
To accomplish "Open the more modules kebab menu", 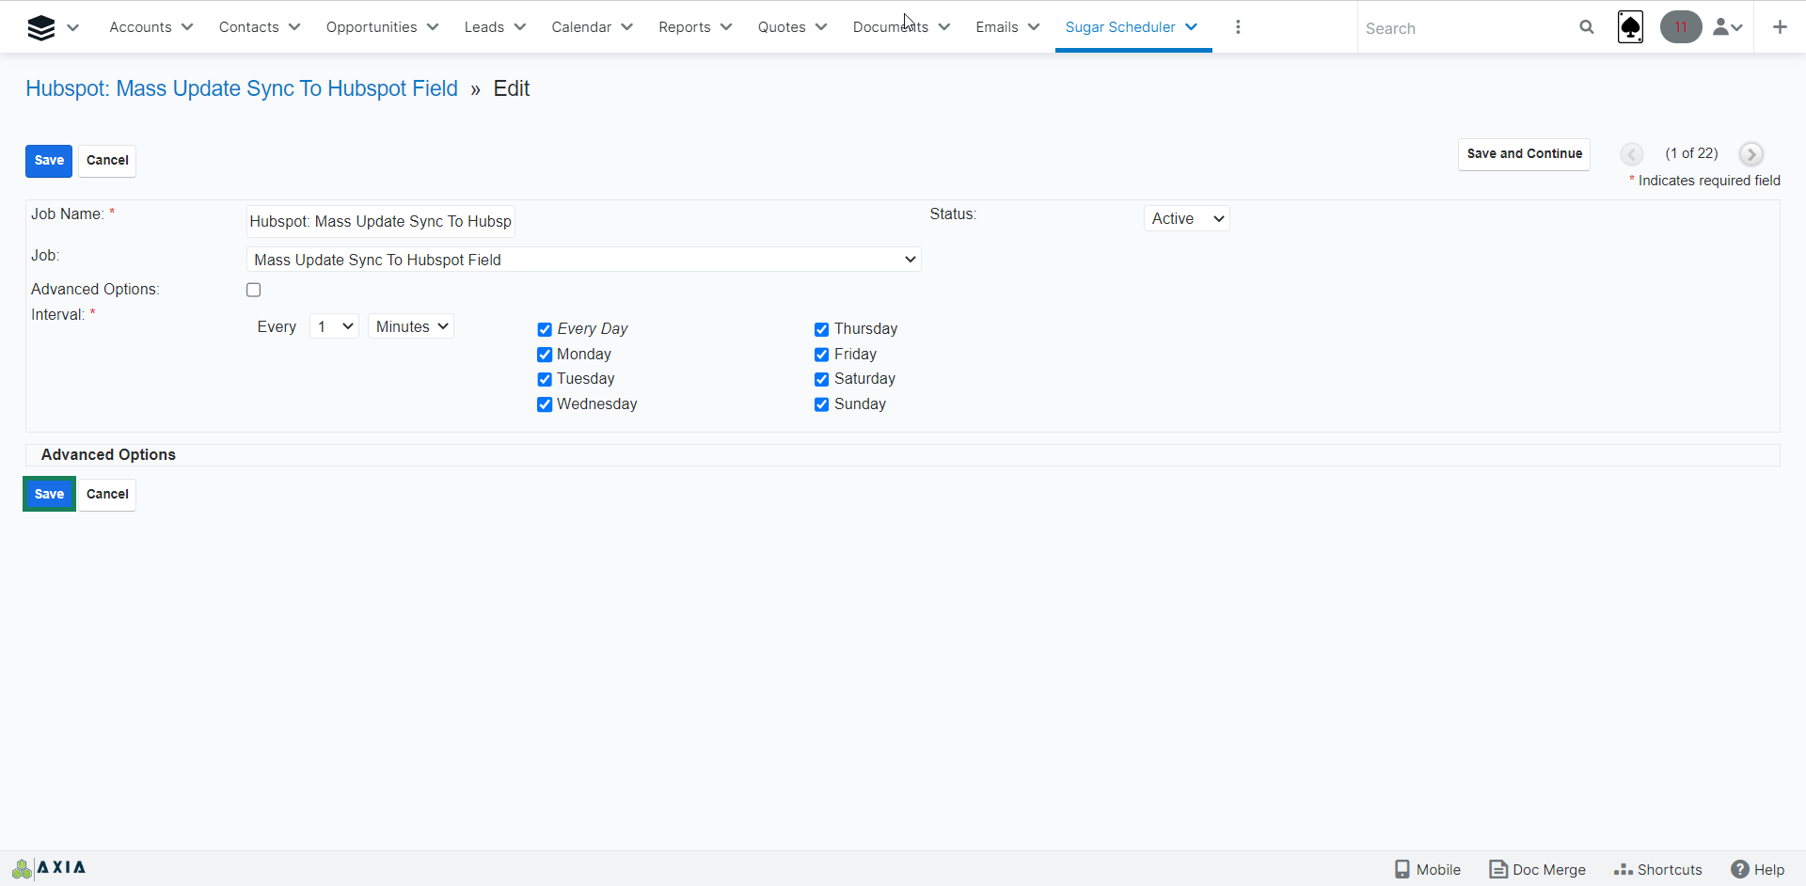I will pyautogui.click(x=1238, y=27).
